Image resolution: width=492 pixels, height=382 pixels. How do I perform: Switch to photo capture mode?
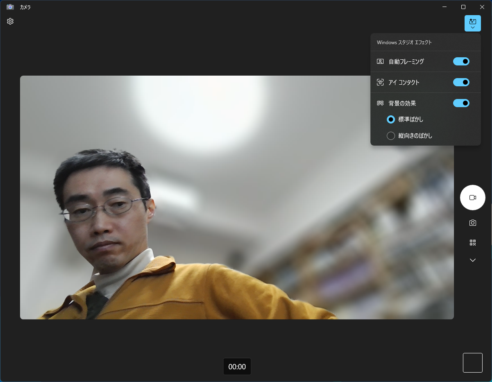[x=473, y=222]
